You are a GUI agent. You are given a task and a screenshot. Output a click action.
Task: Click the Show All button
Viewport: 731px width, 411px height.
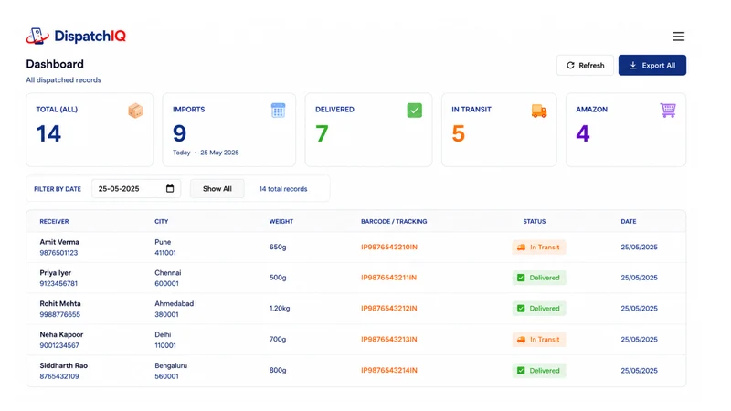pos(217,189)
